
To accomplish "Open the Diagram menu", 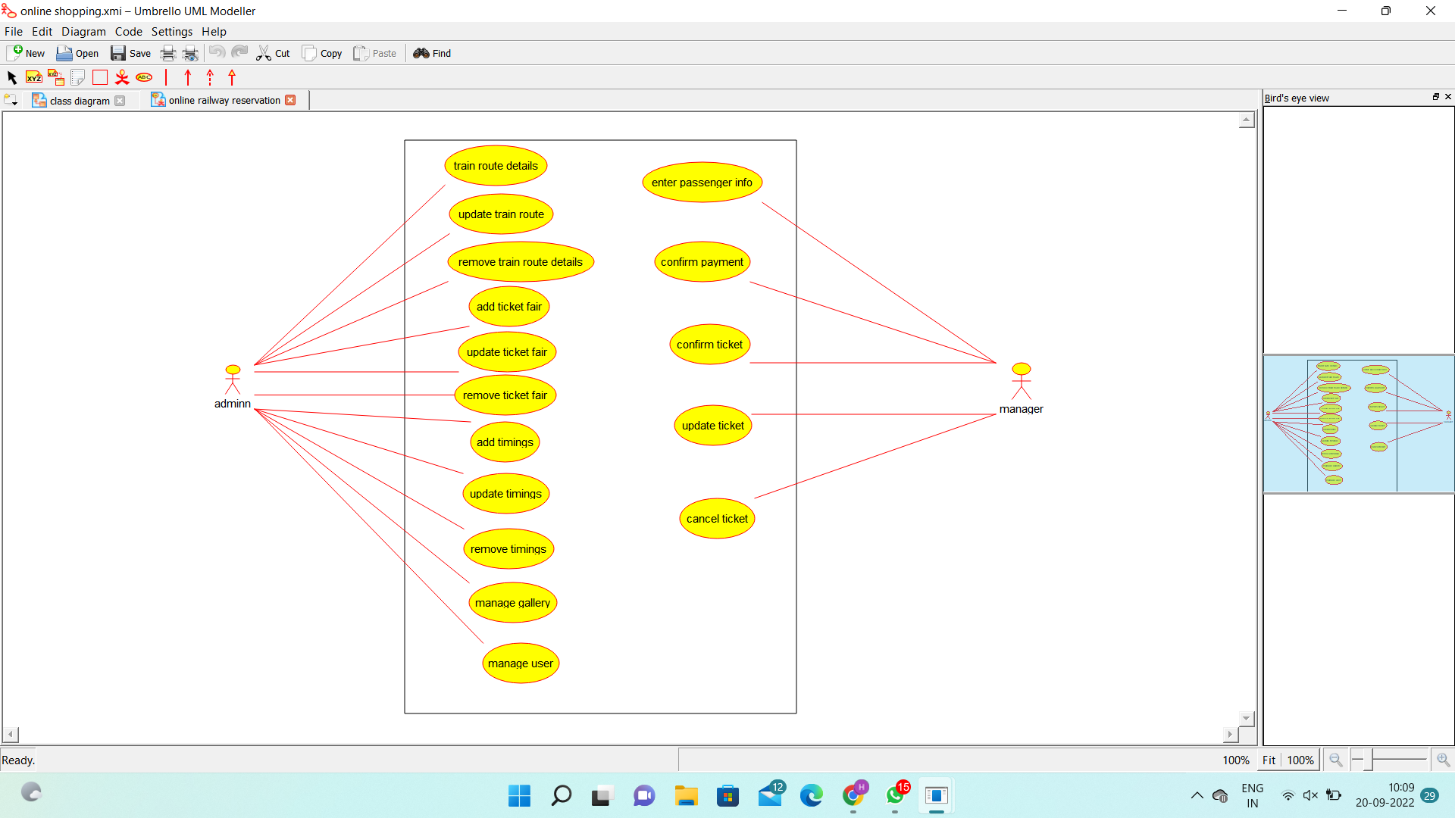I will click(x=83, y=32).
